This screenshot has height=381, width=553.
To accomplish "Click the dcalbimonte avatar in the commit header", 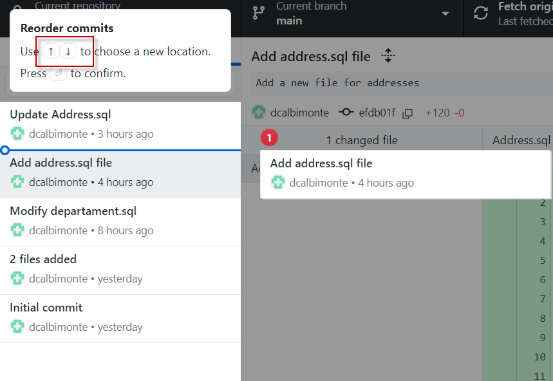I will click(x=259, y=113).
